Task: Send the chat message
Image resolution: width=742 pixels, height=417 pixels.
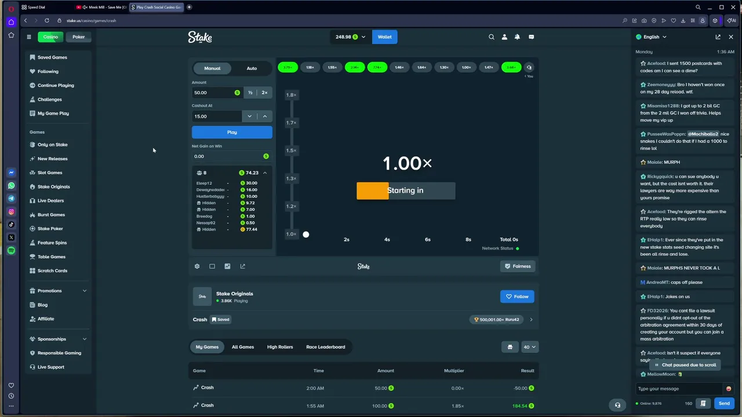Action: (x=724, y=404)
